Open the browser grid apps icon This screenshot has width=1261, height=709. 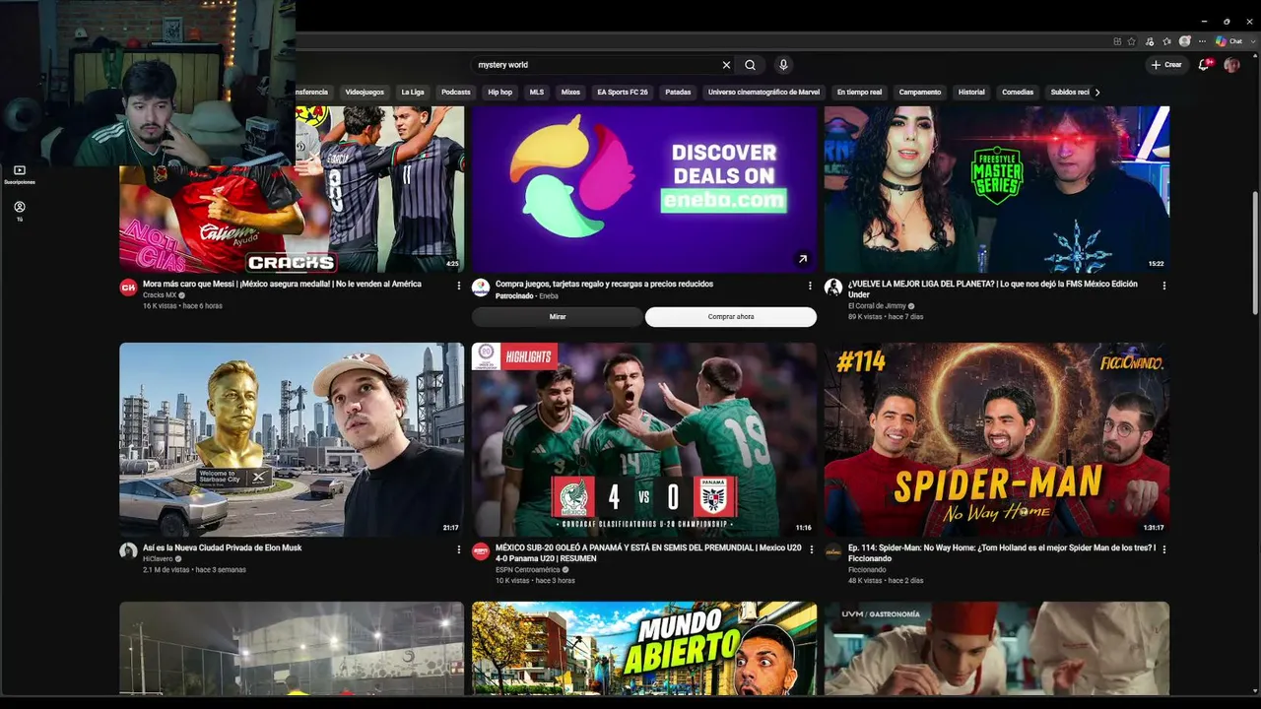(x=1117, y=41)
